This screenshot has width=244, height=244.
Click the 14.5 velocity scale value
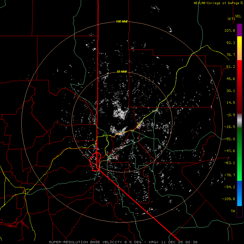click(231, 103)
